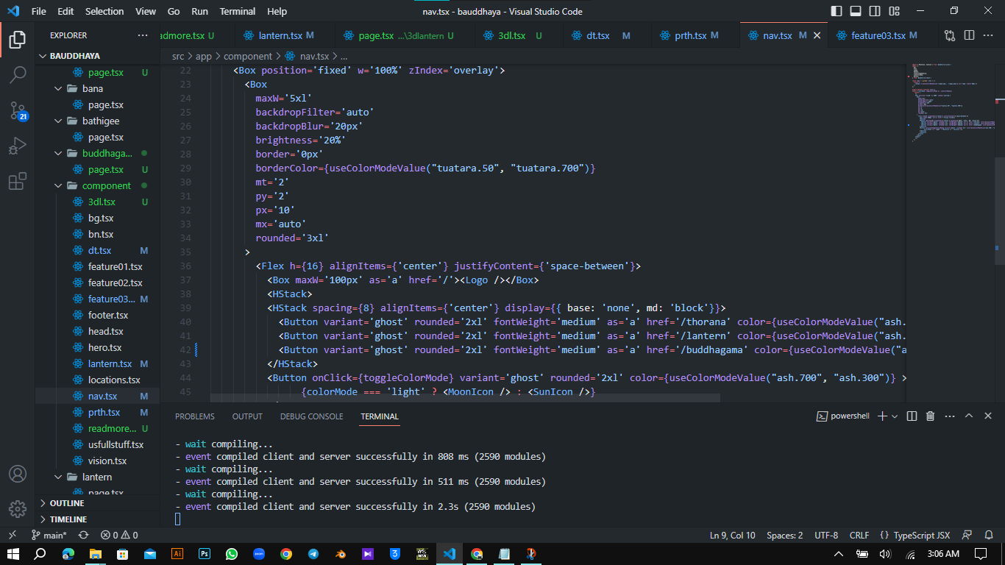Close the terminal panel
Image resolution: width=1005 pixels, height=565 pixels.
[988, 416]
